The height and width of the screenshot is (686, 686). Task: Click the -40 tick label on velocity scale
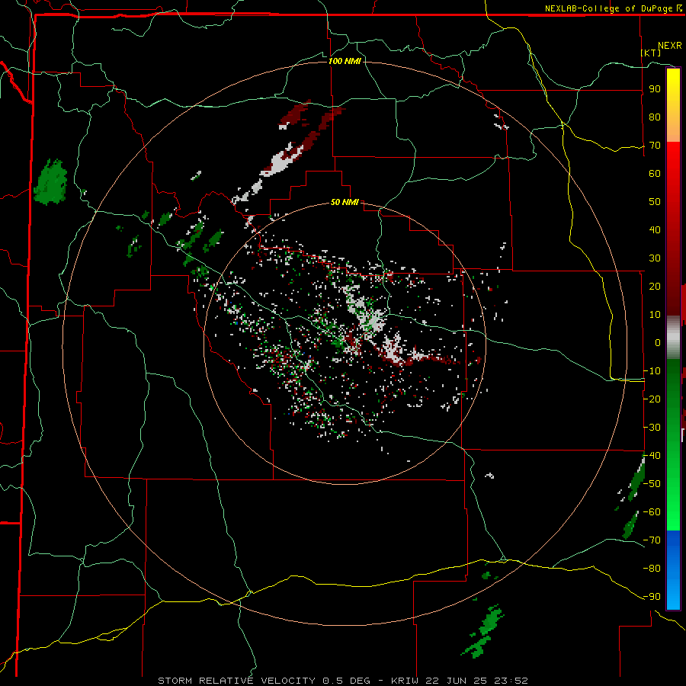tap(652, 456)
